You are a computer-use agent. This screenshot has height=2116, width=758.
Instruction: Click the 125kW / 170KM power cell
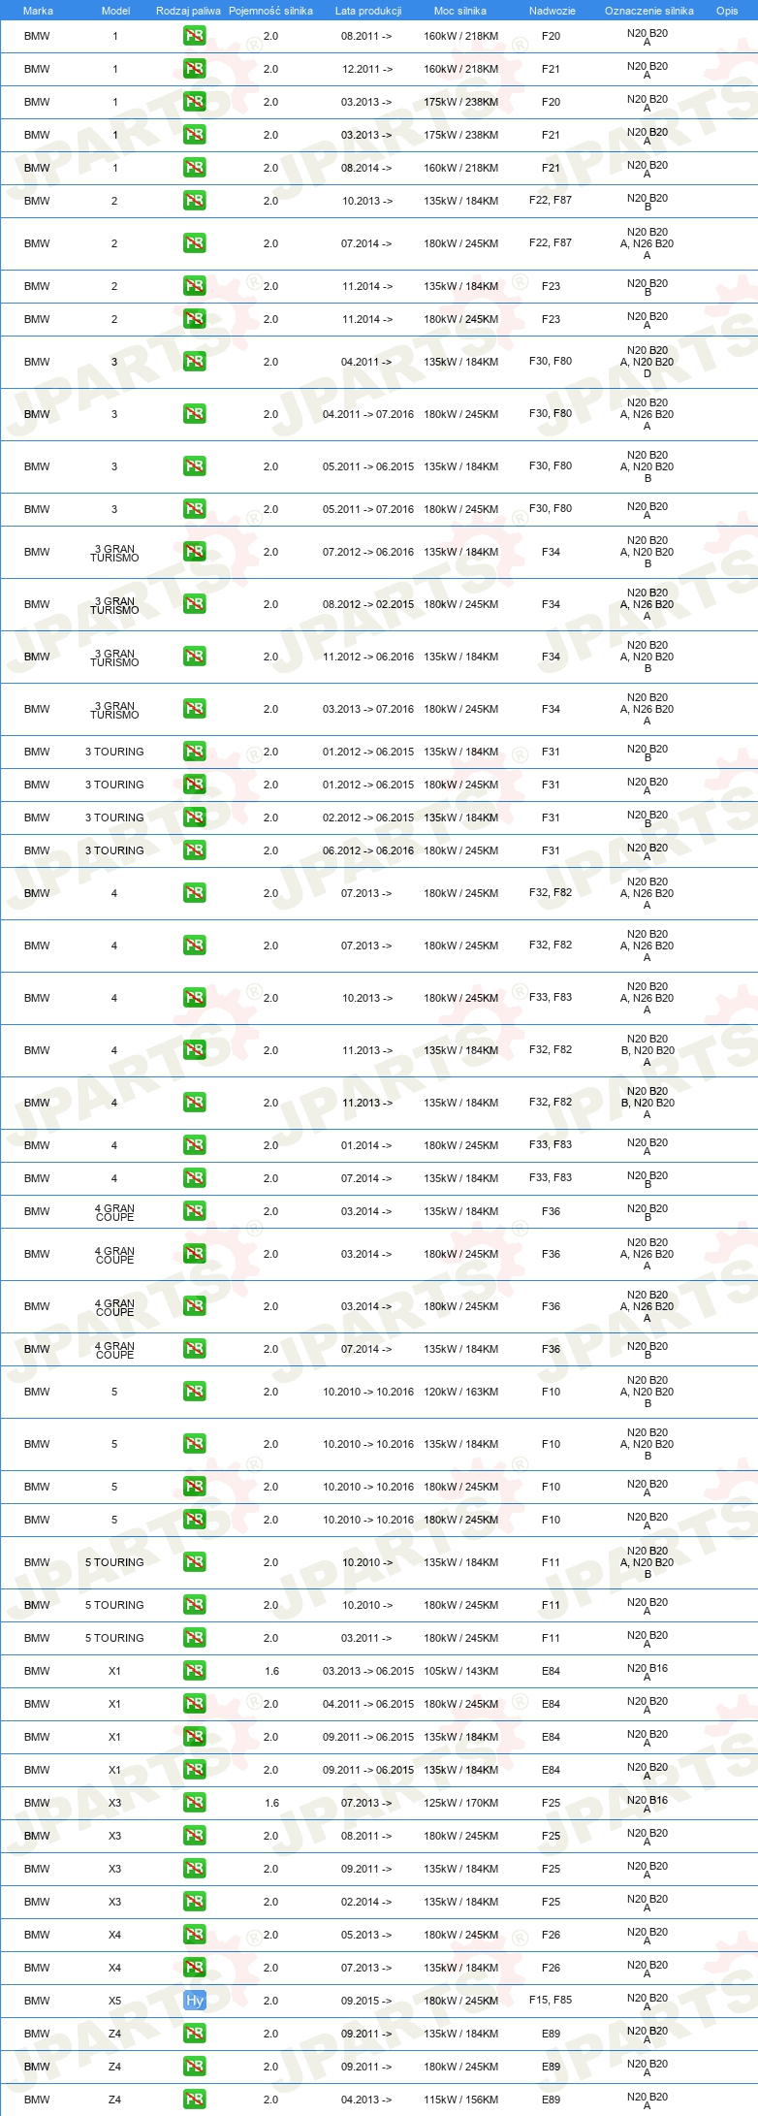click(460, 1803)
